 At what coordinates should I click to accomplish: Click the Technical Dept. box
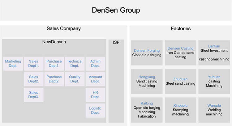click(x=75, y=64)
